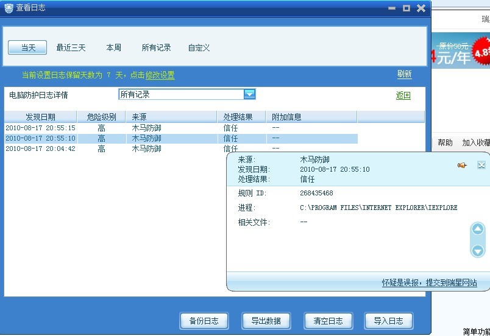
Task: Sort by 来源 column header
Action: coord(171,117)
